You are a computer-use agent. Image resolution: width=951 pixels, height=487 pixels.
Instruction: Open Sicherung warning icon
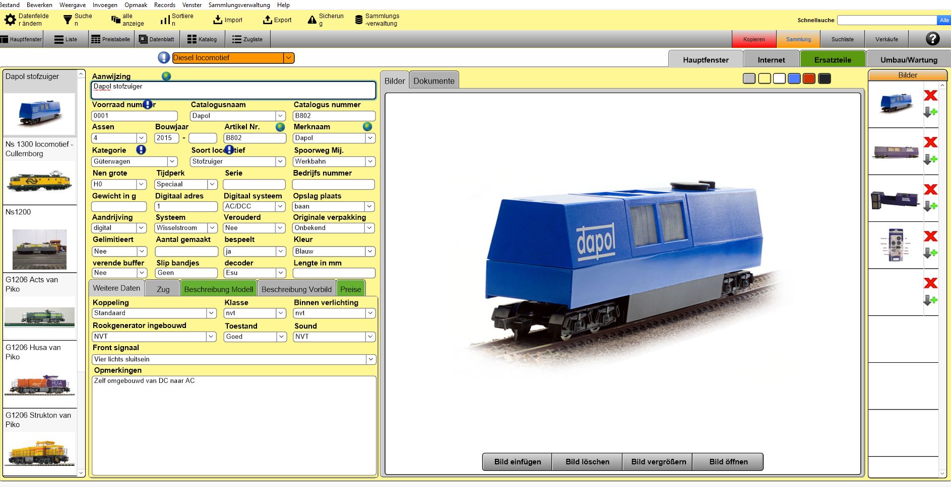(312, 20)
